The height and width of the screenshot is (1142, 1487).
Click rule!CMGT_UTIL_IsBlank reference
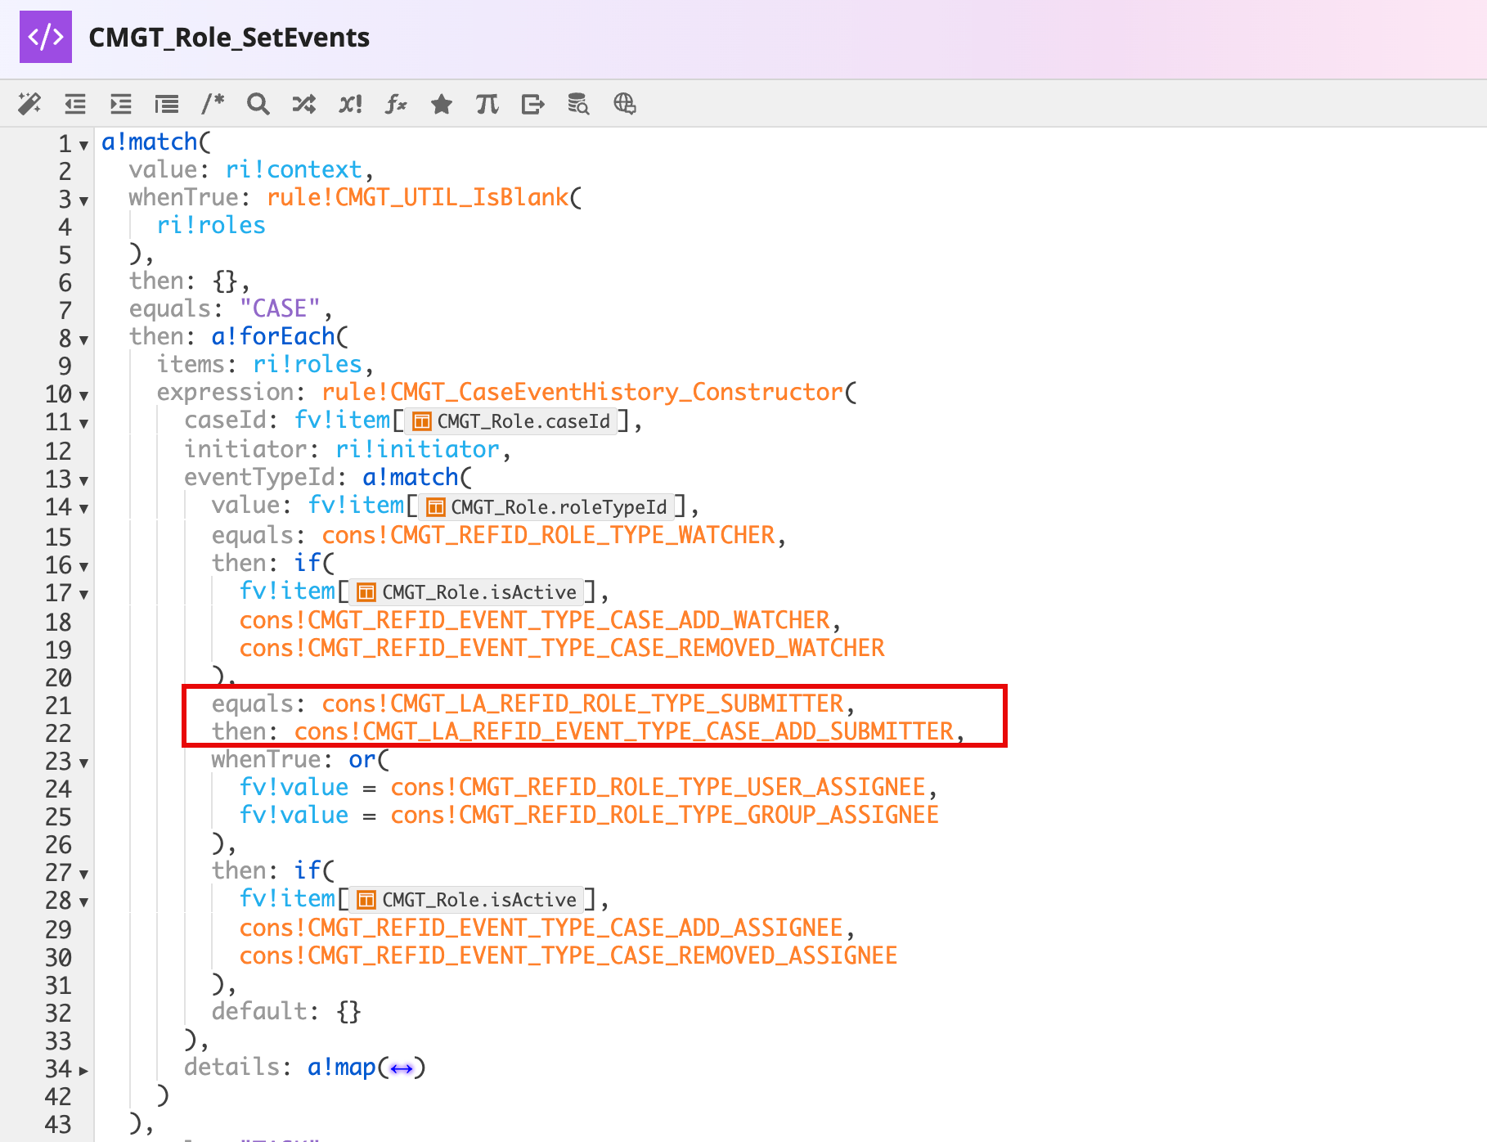[417, 197]
